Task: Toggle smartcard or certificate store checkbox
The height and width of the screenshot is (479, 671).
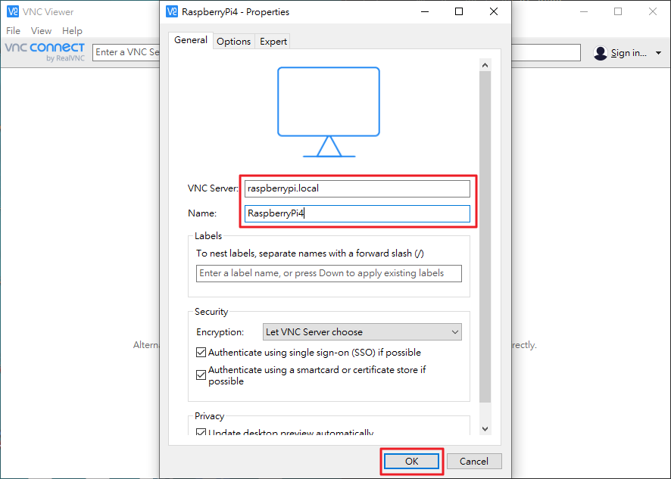Action: point(201,375)
